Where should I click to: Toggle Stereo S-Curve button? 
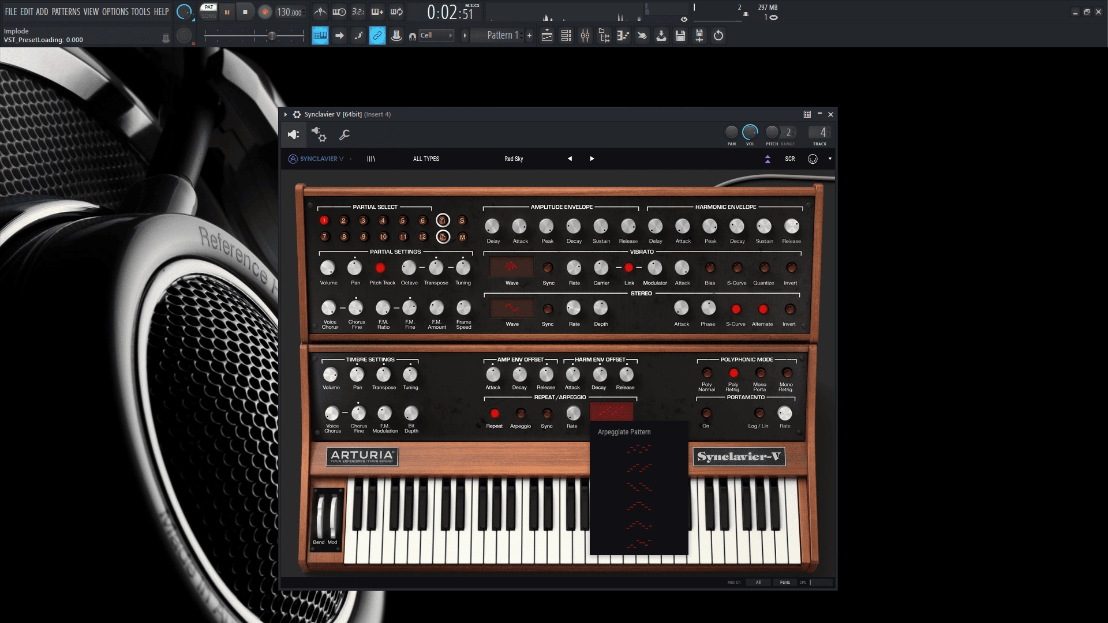pos(736,309)
